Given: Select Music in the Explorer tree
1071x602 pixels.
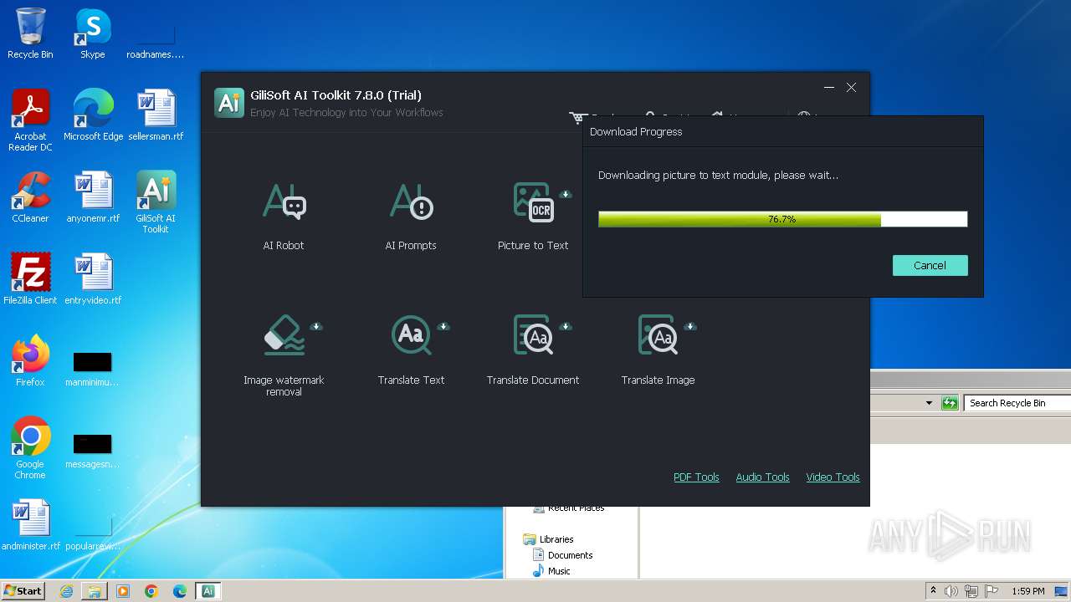Looking at the screenshot, I should 551,571.
